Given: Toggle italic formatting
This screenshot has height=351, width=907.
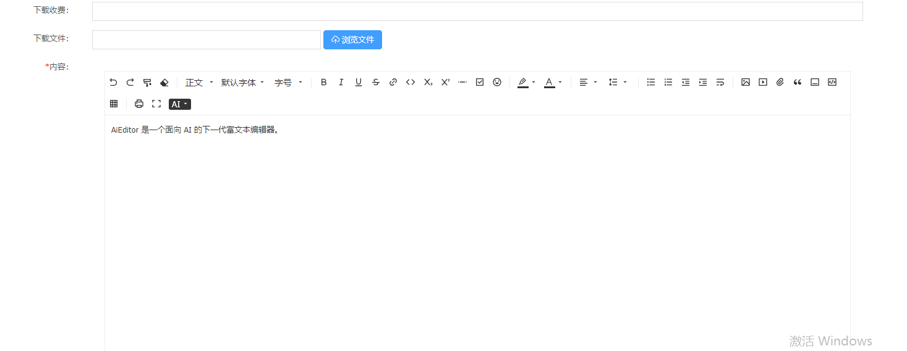Looking at the screenshot, I should (x=341, y=82).
